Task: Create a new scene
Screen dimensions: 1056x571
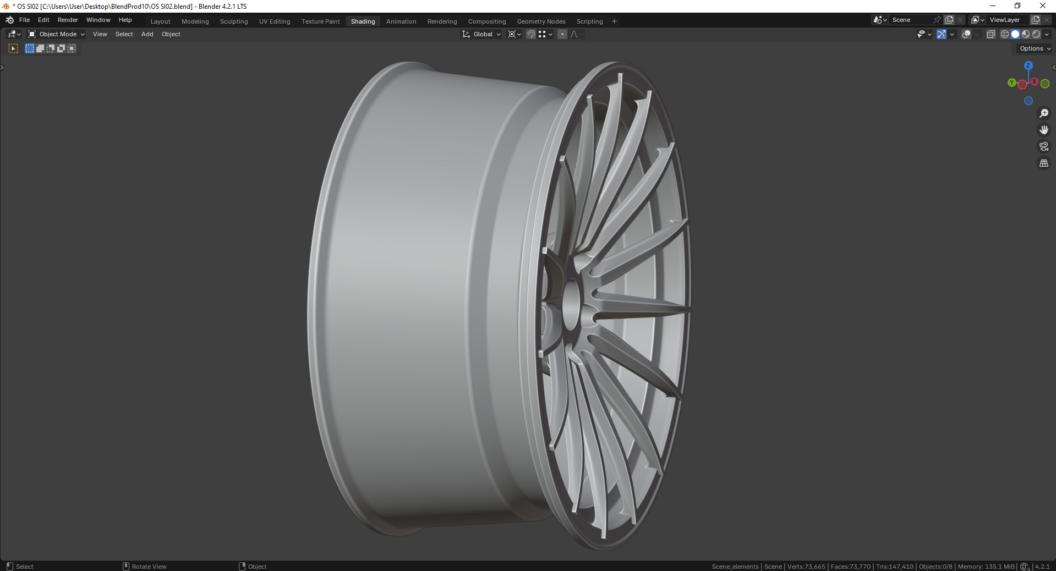Action: tap(949, 20)
